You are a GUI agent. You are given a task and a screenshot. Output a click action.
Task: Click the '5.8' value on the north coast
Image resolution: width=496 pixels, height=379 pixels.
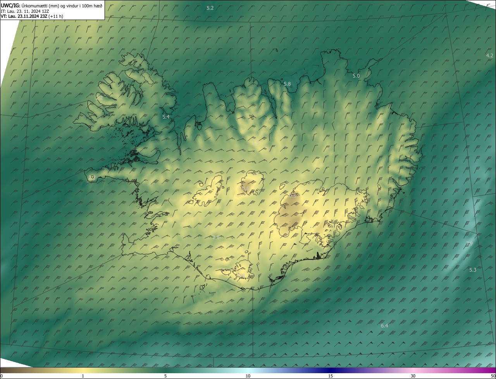point(287,84)
